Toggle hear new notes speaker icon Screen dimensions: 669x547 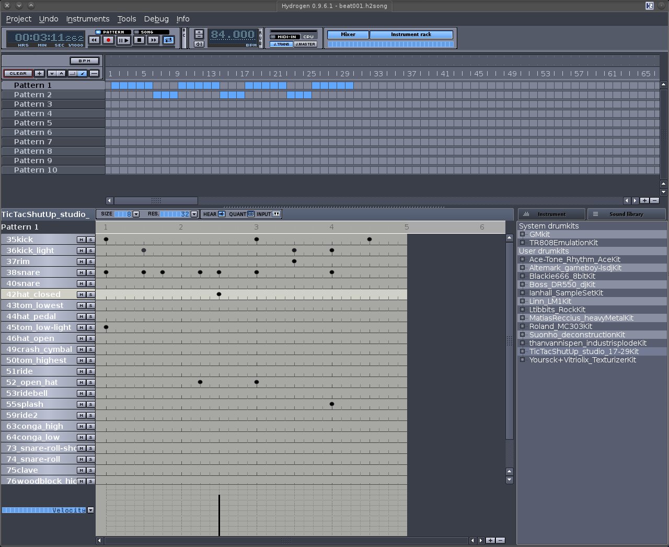222,214
